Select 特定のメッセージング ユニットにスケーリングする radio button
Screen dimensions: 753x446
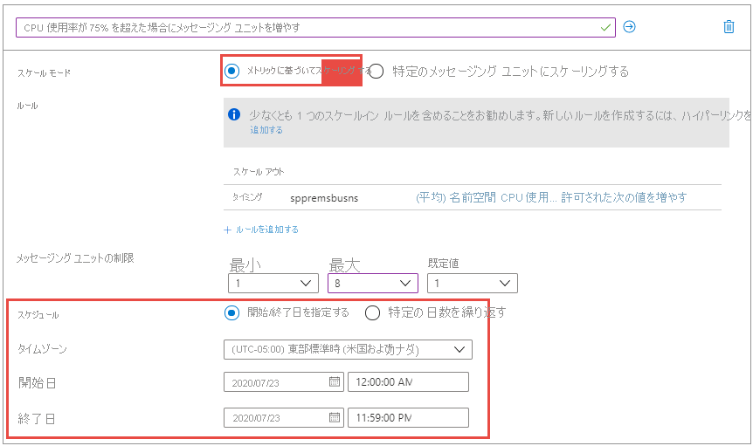click(376, 72)
